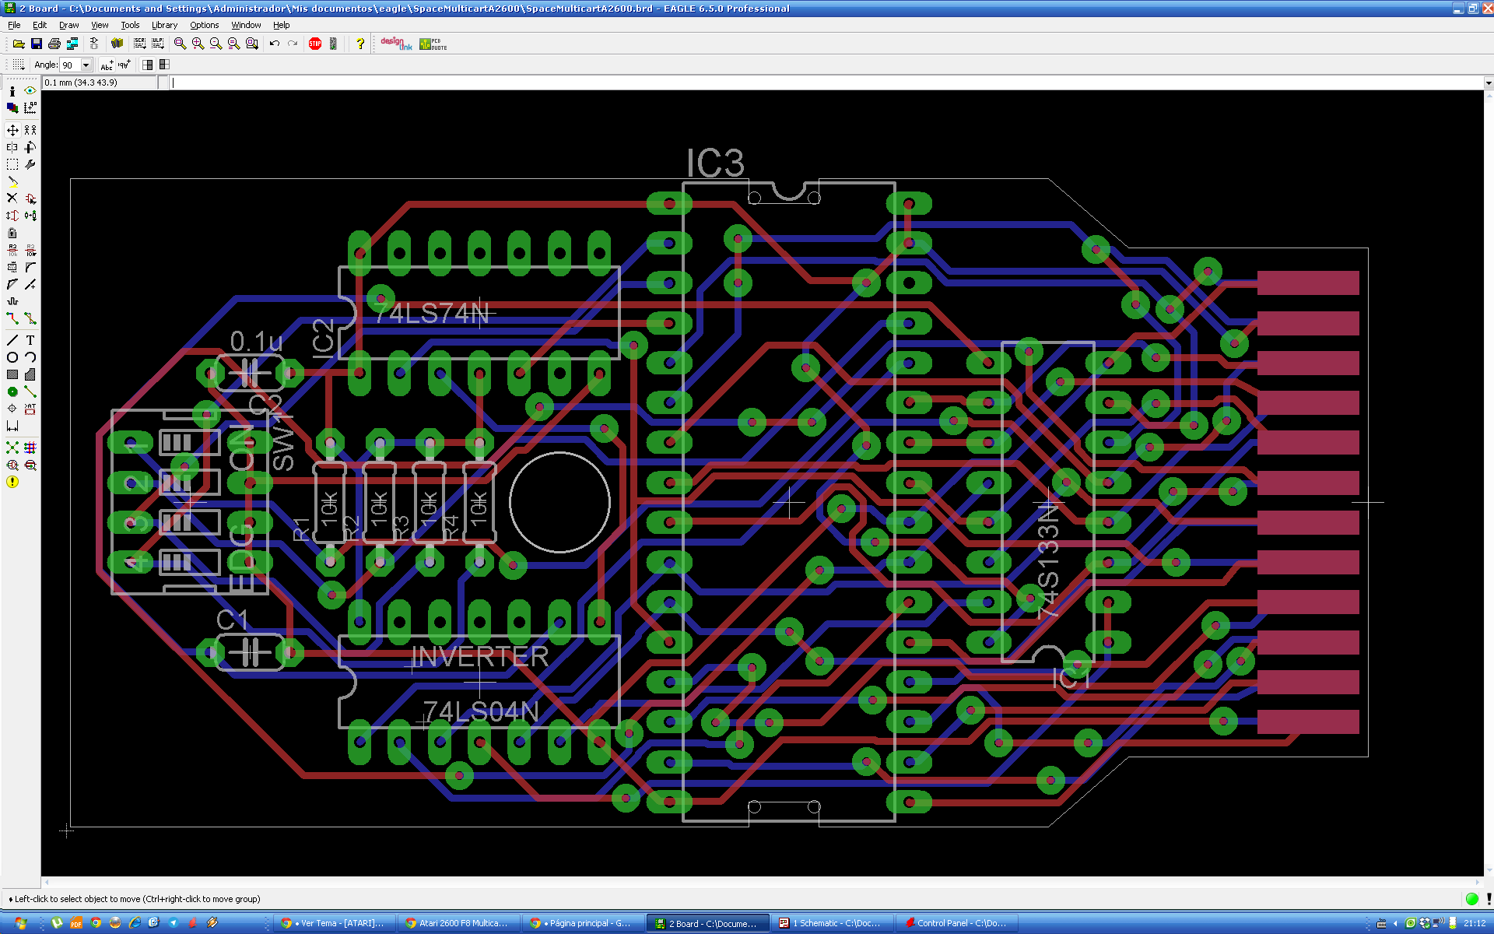Toggle mirrored text button
Viewport: 1494px width, 934px height.
click(x=124, y=65)
